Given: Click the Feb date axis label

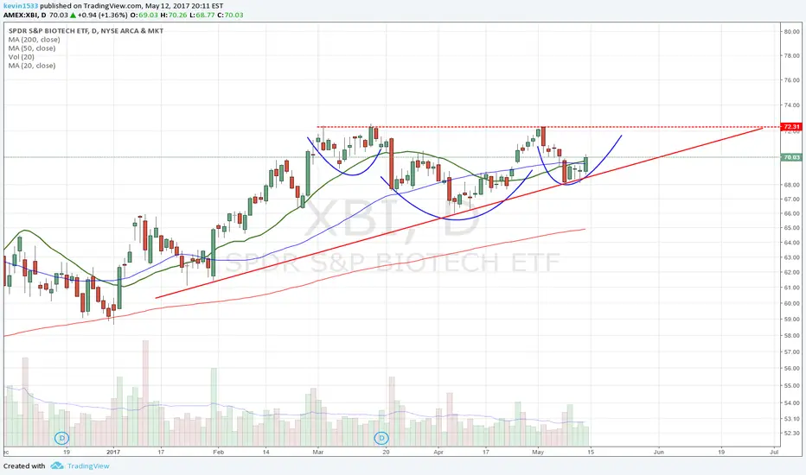Looking at the screenshot, I should pos(219,453).
